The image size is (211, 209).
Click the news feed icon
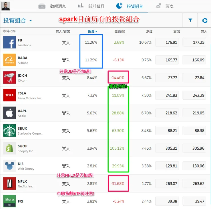coord(42,6)
